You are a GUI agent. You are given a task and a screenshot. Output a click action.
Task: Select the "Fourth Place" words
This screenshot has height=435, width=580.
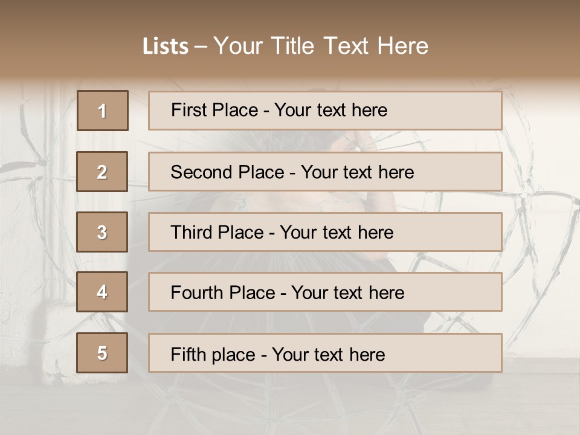pos(223,293)
